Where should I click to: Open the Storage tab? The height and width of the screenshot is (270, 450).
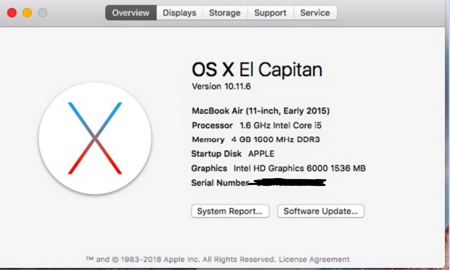click(225, 13)
